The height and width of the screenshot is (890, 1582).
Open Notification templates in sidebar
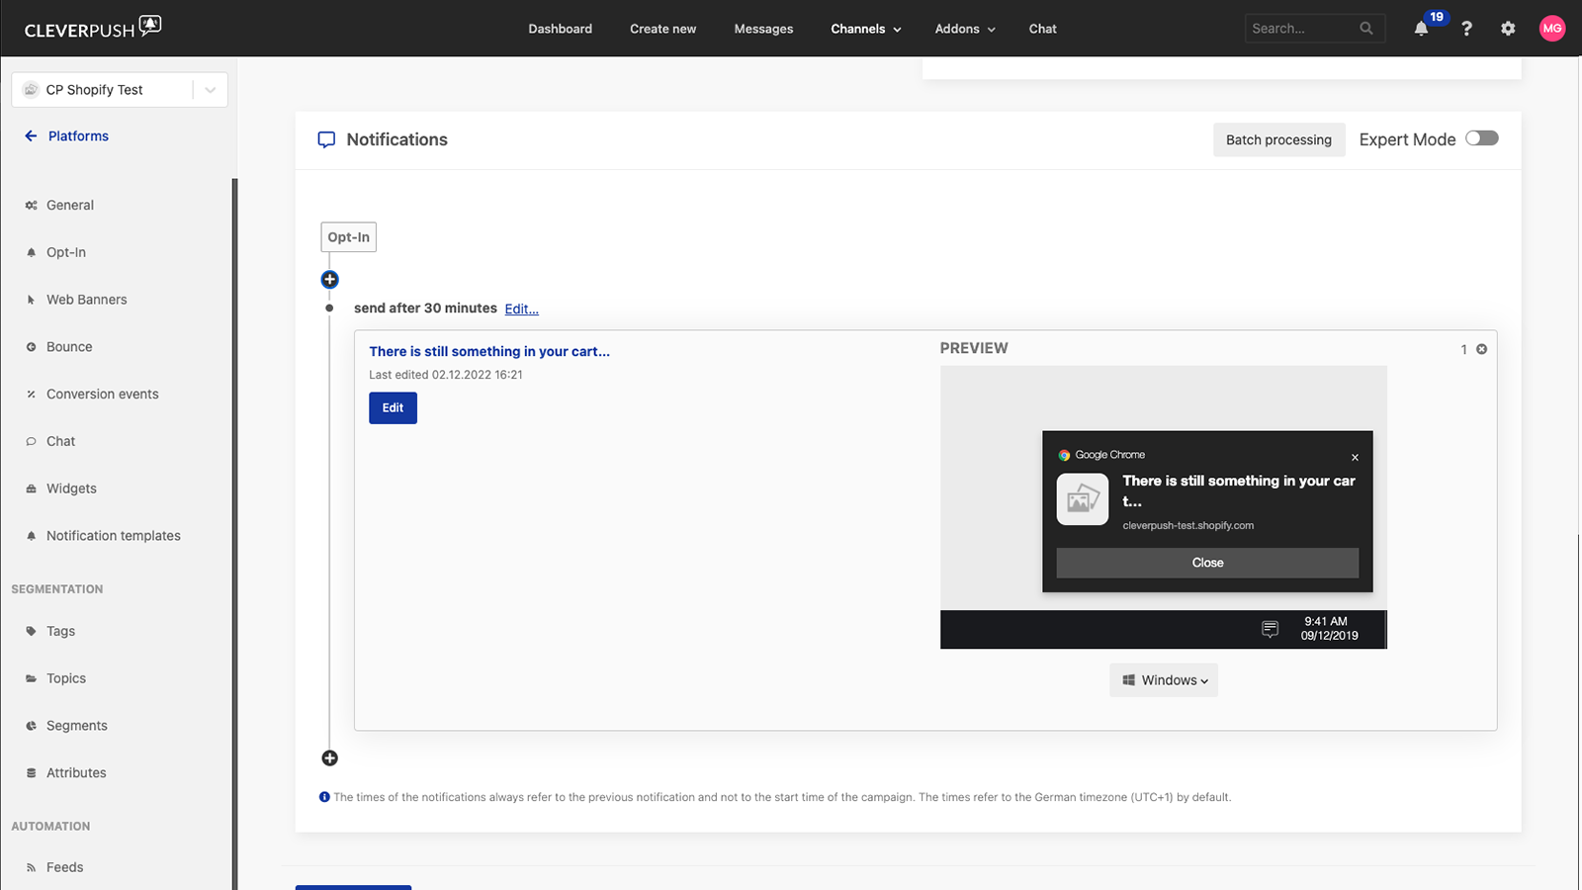coord(113,536)
